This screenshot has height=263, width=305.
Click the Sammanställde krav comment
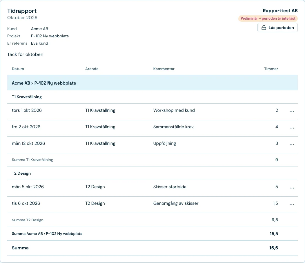[173, 127]
